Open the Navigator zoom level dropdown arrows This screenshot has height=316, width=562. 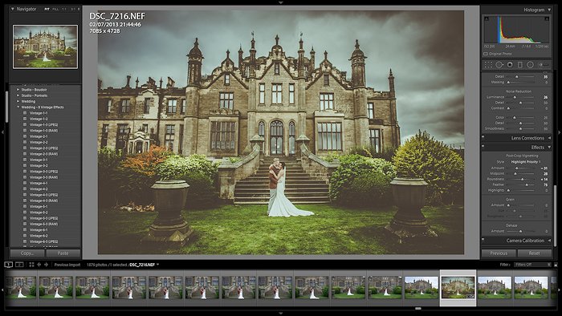click(x=79, y=9)
